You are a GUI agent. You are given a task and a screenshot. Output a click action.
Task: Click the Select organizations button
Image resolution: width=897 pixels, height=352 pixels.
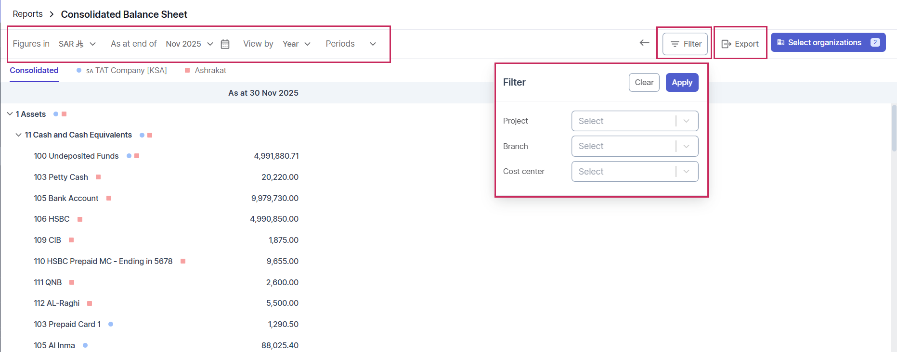[828, 42]
